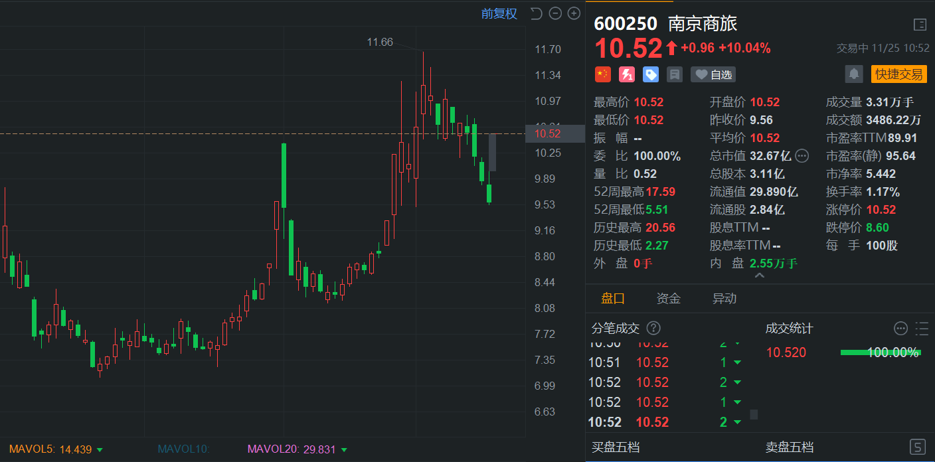Click the China flag market icon
This screenshot has width=935, height=462.
pyautogui.click(x=602, y=74)
